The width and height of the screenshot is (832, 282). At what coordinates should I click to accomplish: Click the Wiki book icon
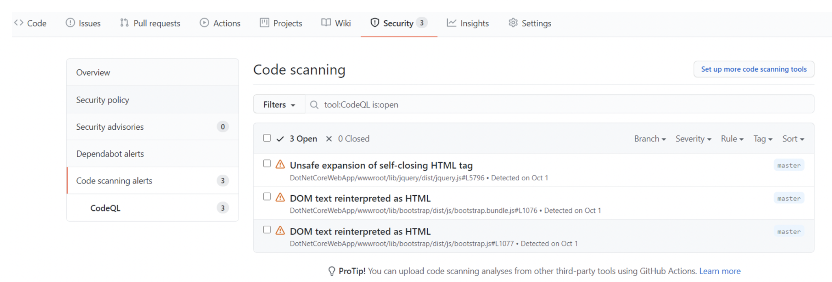(326, 23)
